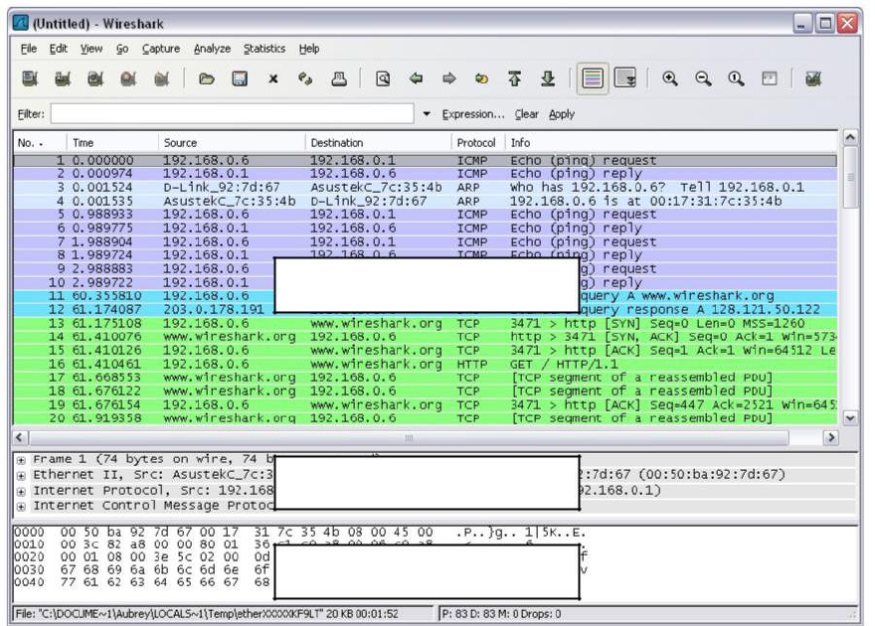Click hex dump offset 0000 line
The height and width of the screenshot is (626, 875).
point(299,533)
